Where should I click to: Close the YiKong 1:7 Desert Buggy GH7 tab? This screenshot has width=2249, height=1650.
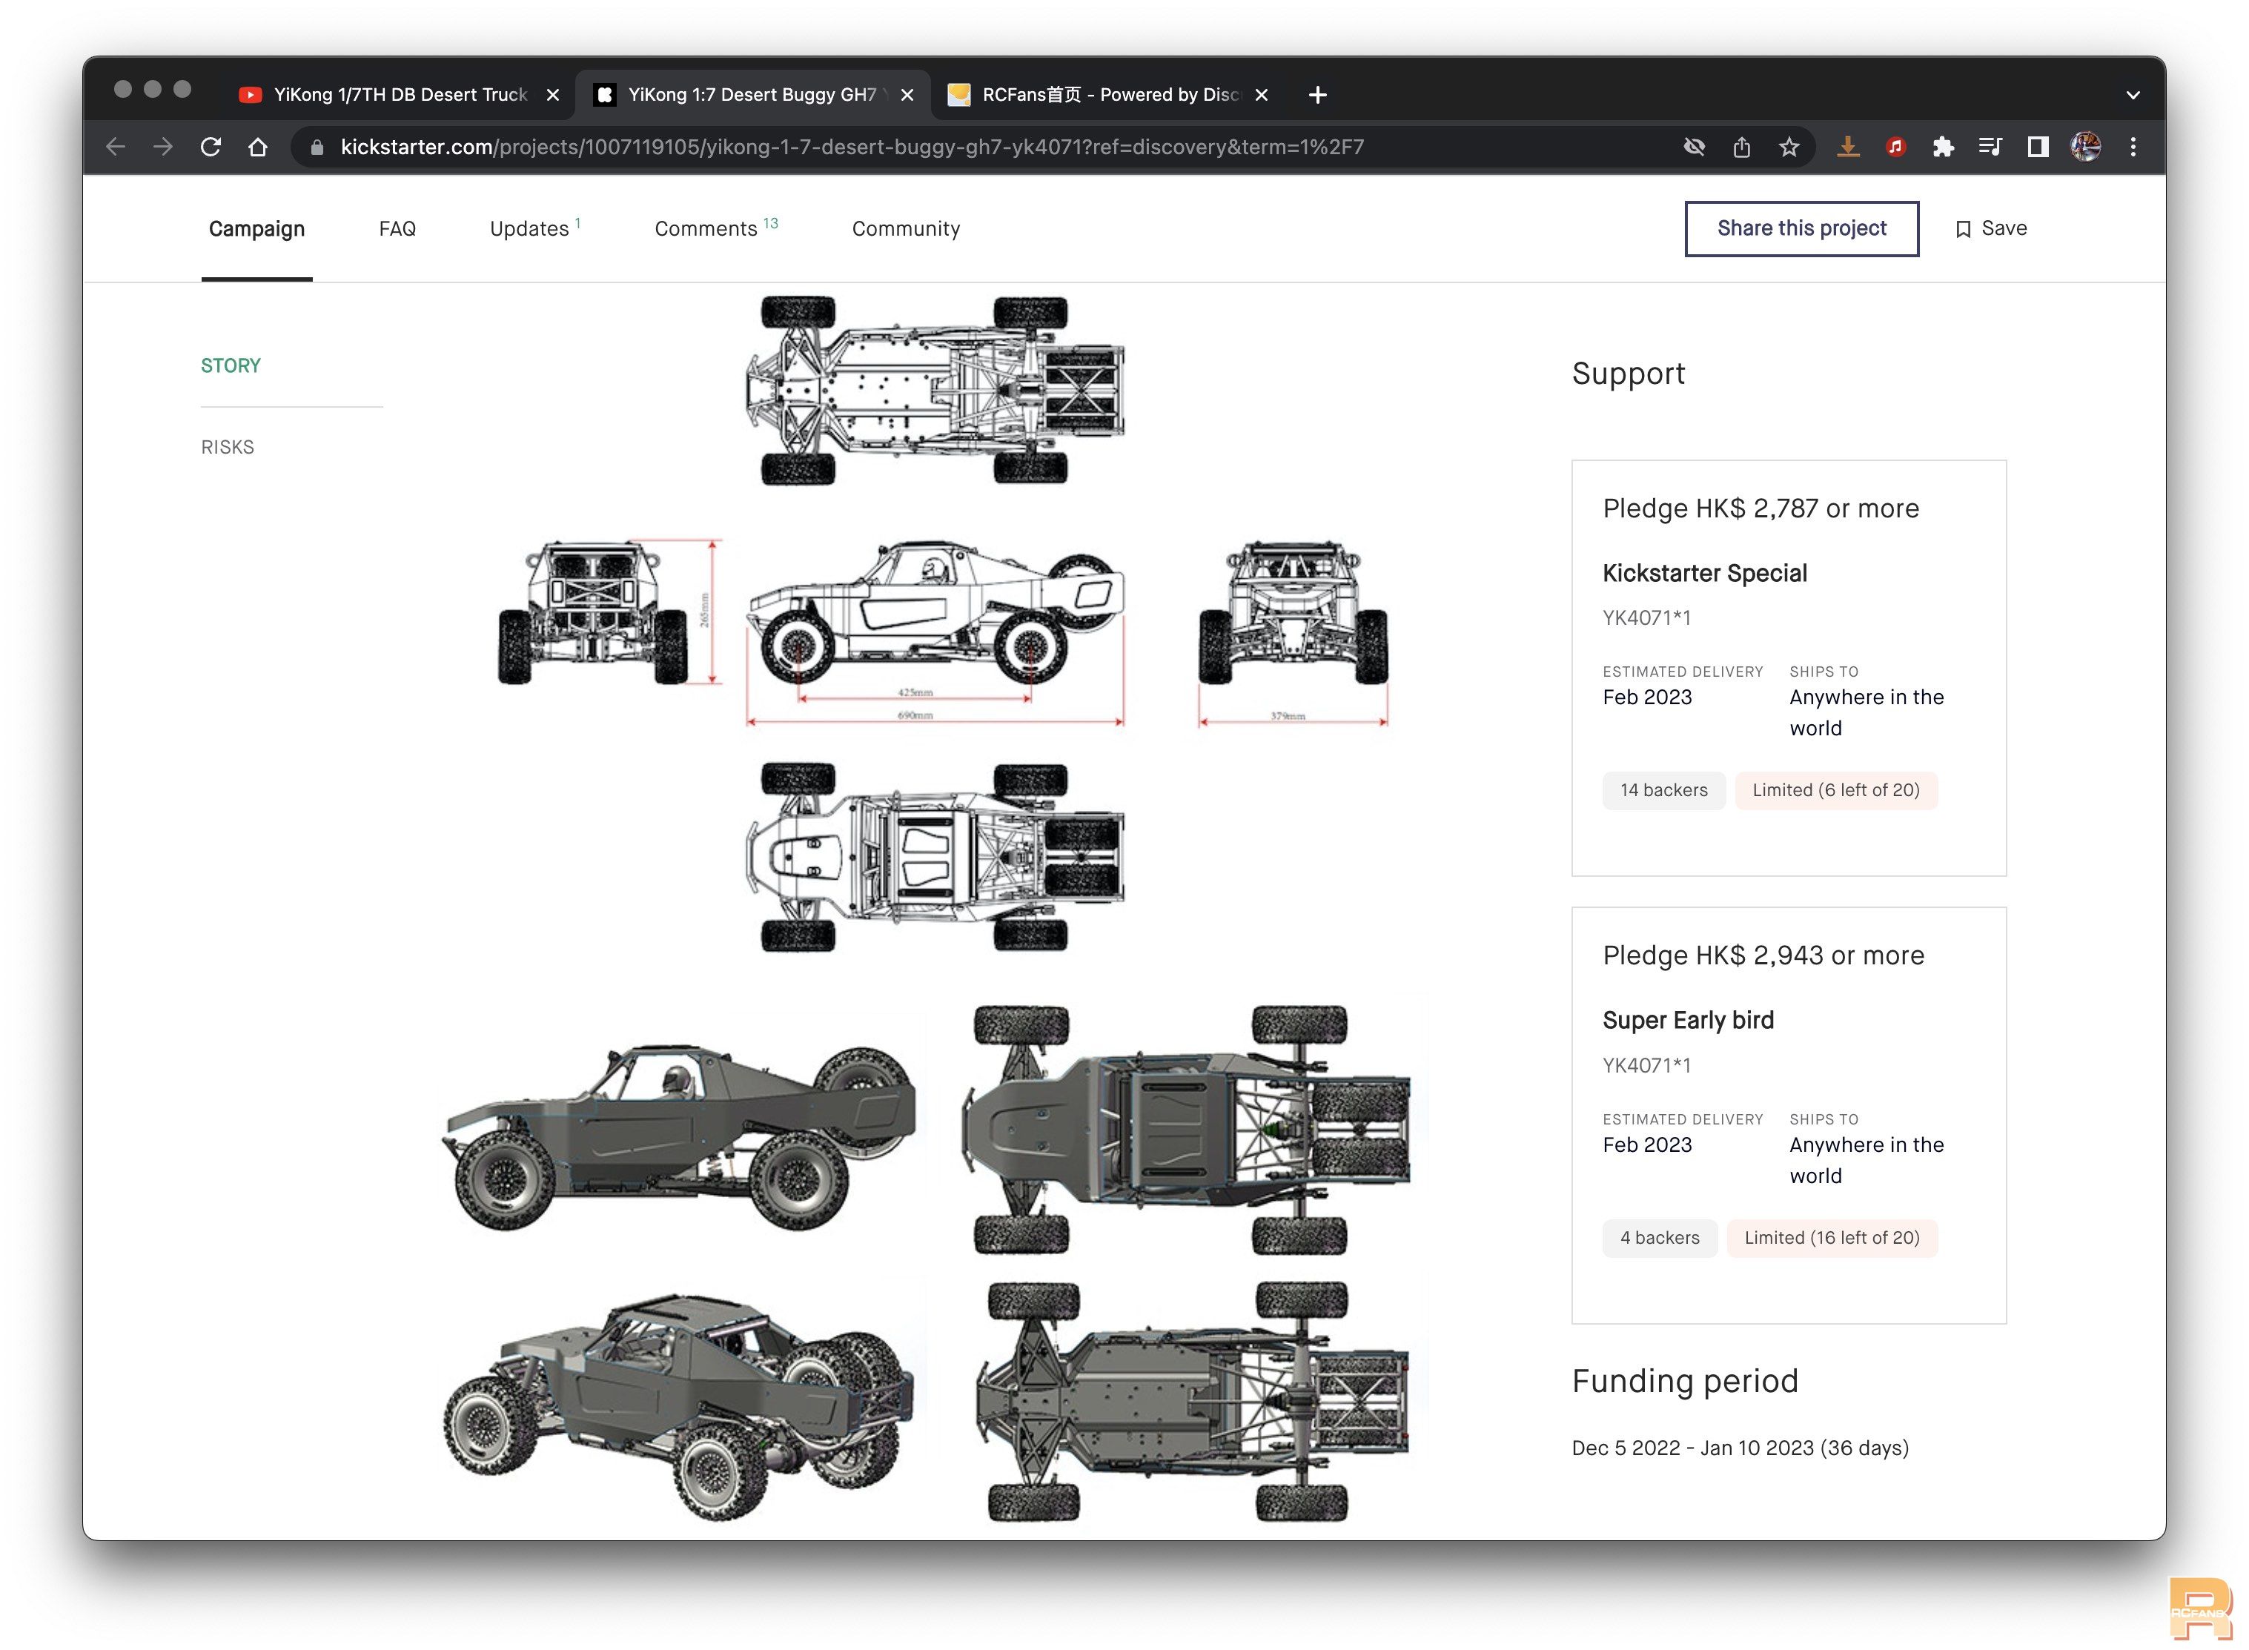(x=907, y=95)
